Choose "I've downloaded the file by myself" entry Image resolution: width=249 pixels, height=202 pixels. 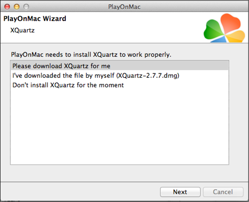[x=96, y=76]
